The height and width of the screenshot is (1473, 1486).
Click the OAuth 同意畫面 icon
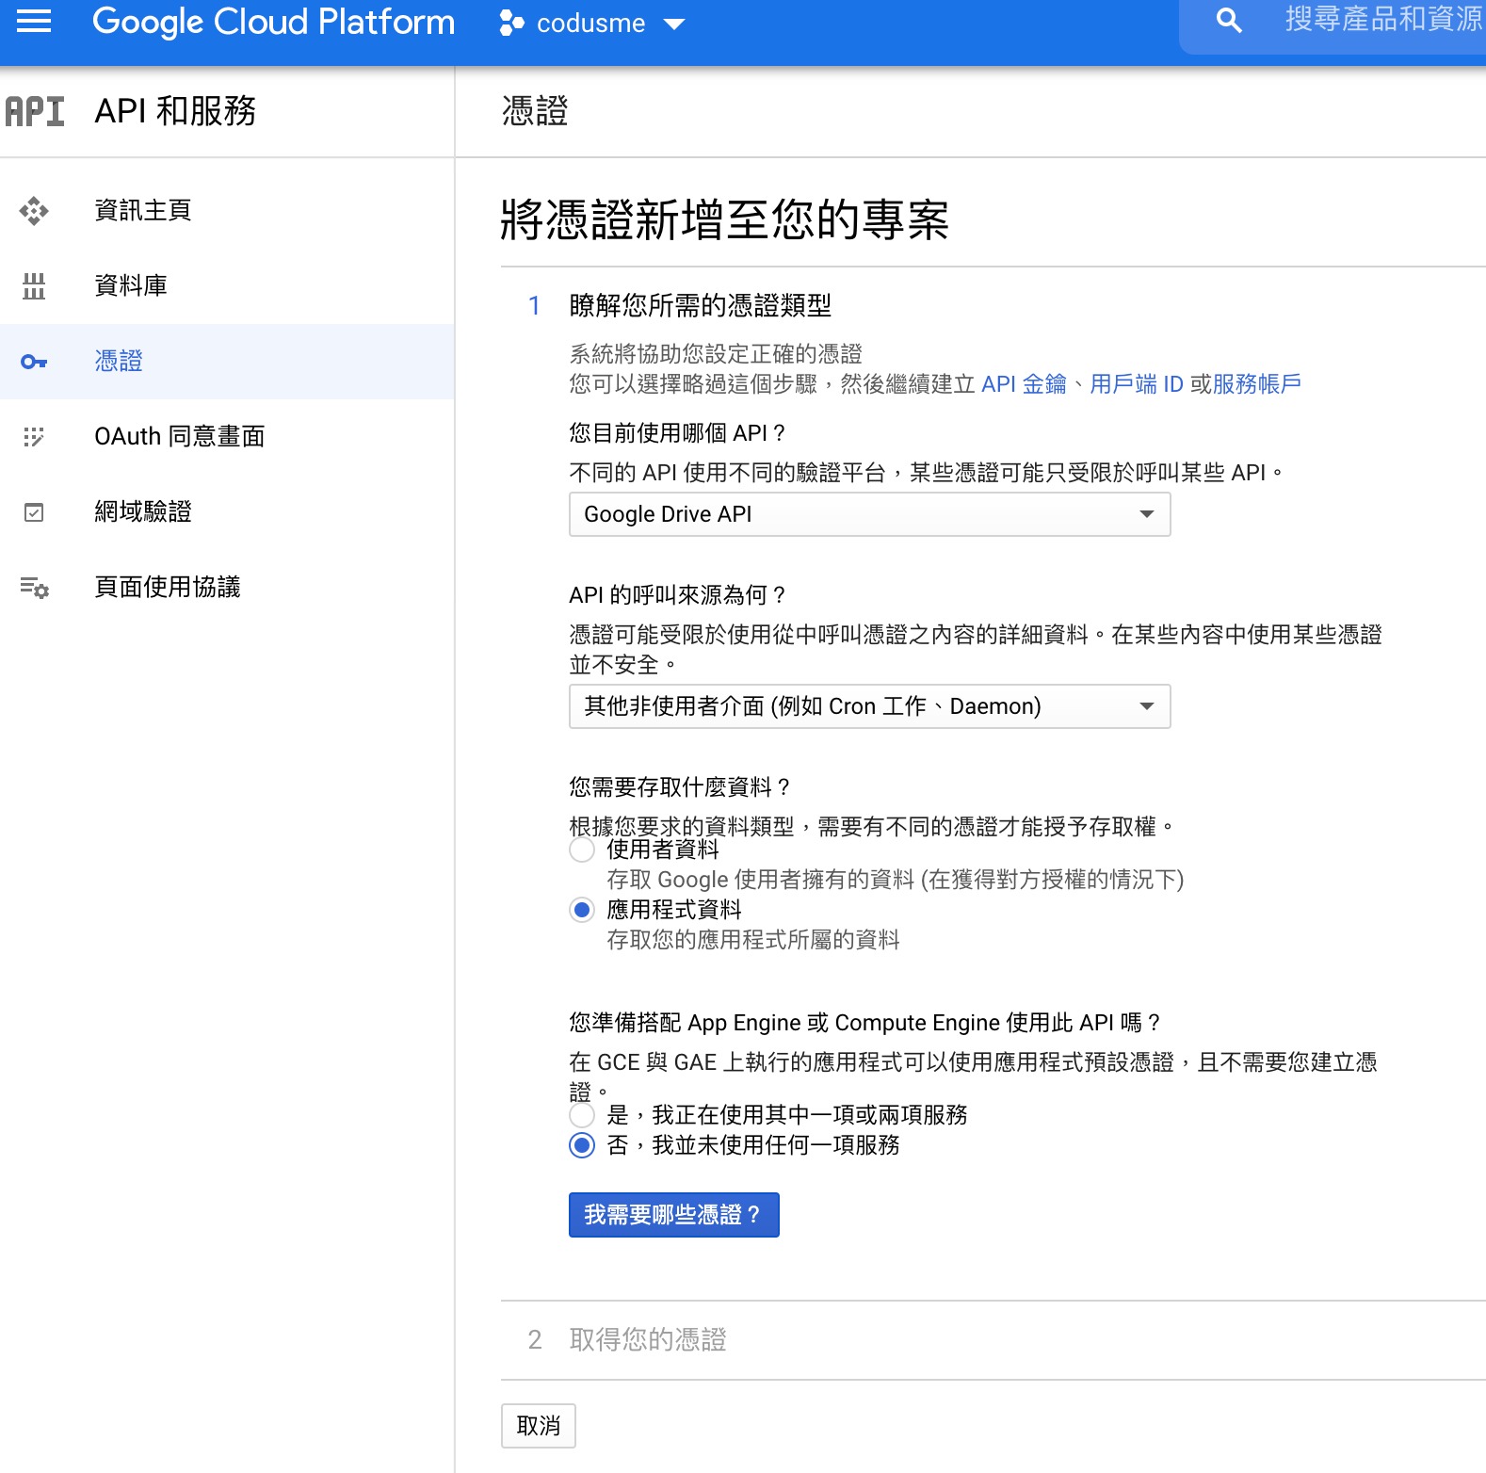(x=34, y=437)
